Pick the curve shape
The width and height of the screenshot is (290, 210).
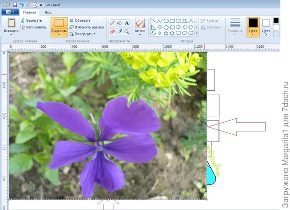160,21
